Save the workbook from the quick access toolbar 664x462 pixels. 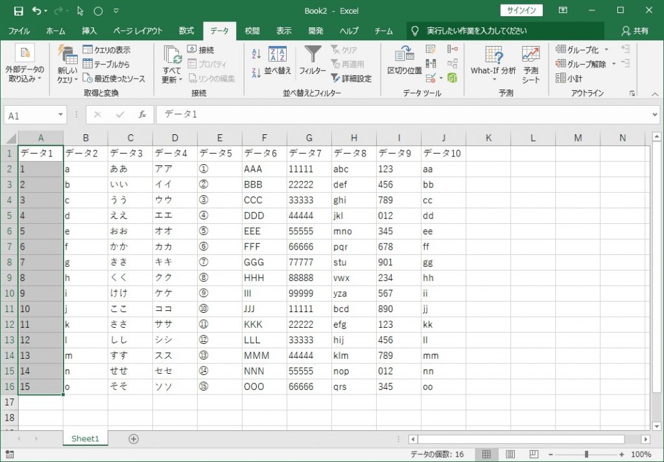tap(18, 11)
